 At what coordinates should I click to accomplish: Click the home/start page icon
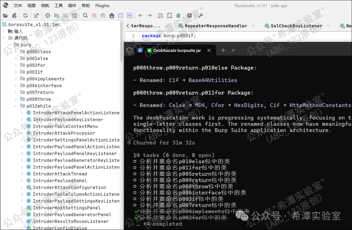(112, 16)
